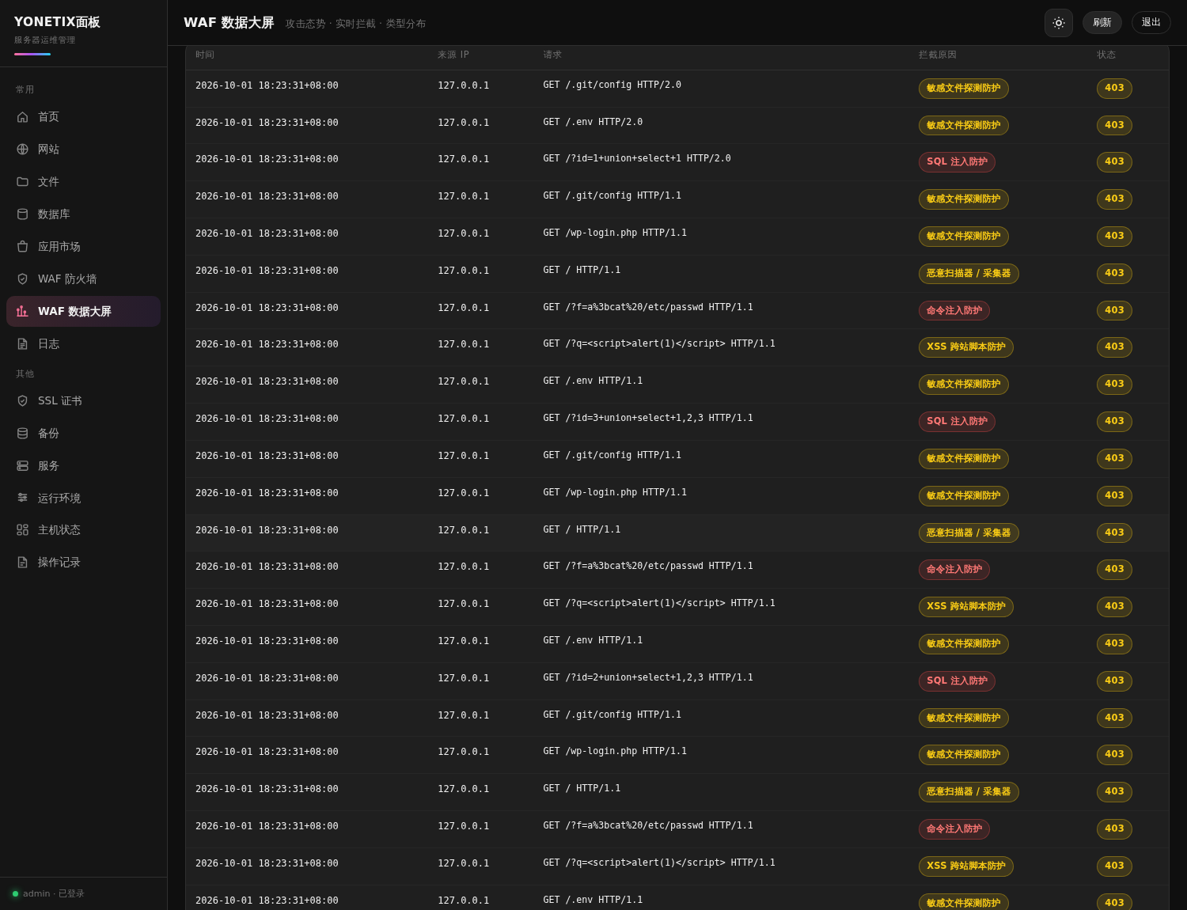Viewport: 1187px width, 910px height.
Task: Click 403 status for /.env HTTP/2.0 row
Action: (x=1114, y=125)
